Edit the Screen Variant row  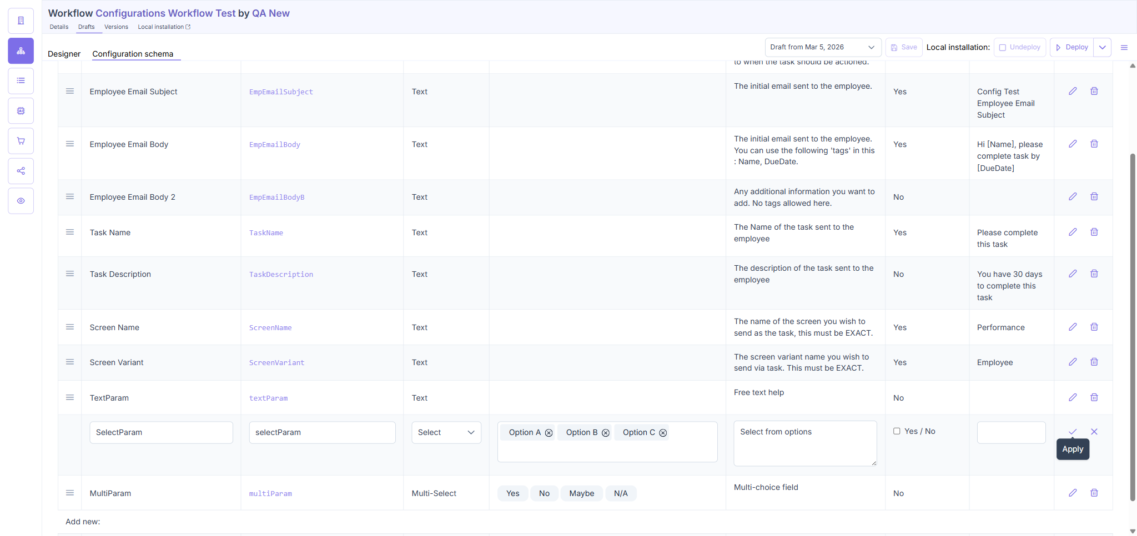tap(1073, 362)
